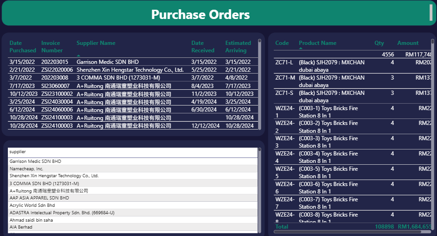Select the (C003-6) Toys Bricks Fire Station row
Viewport: 437px width, 236px height.
click(352, 188)
